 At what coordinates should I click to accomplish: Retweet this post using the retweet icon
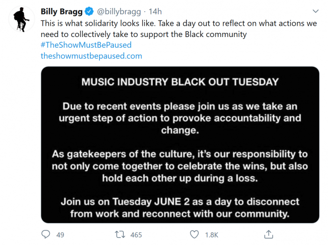119,234
